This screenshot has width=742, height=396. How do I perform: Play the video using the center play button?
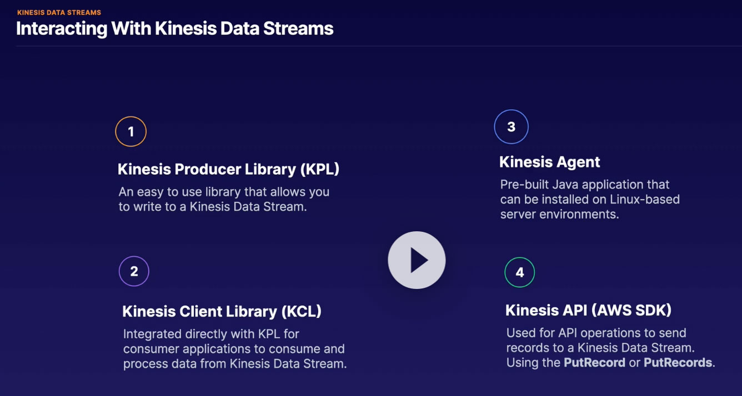coord(417,260)
